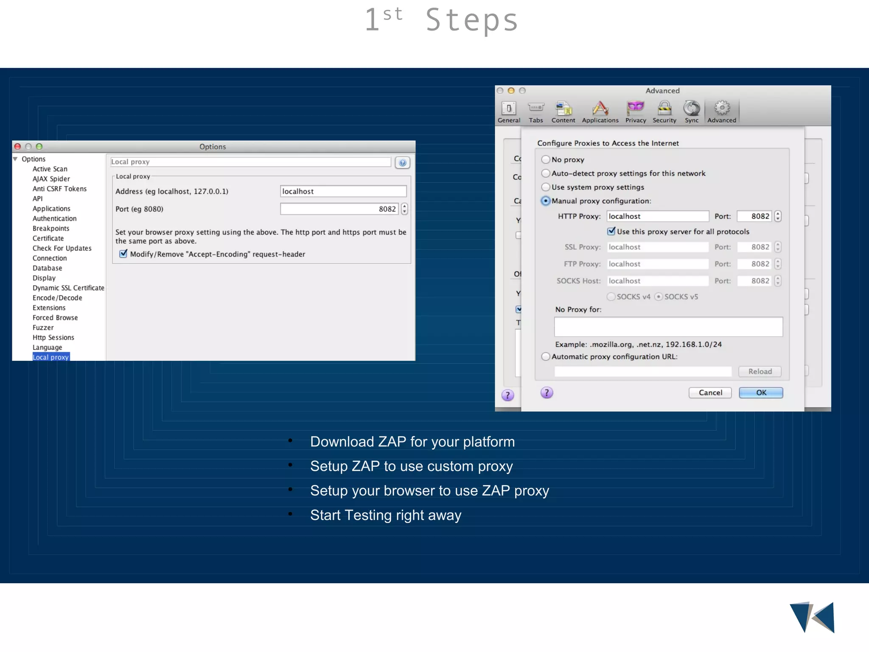869x652 pixels.
Task: Click the HTTP Proxy localhost field
Action: click(658, 216)
